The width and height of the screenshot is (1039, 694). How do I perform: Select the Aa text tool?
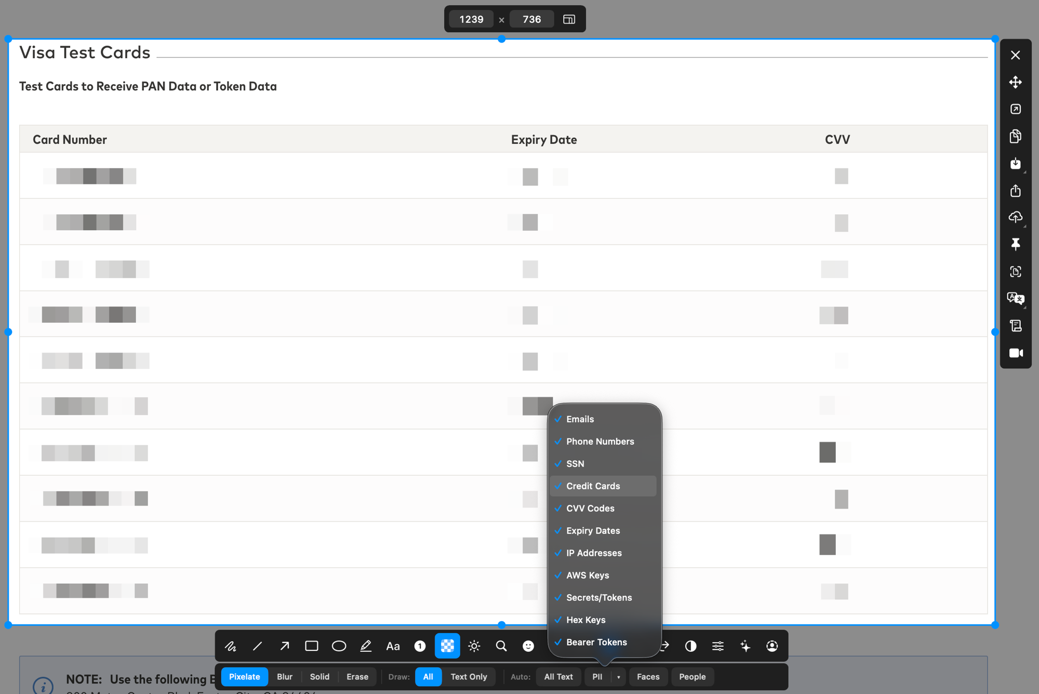393,646
